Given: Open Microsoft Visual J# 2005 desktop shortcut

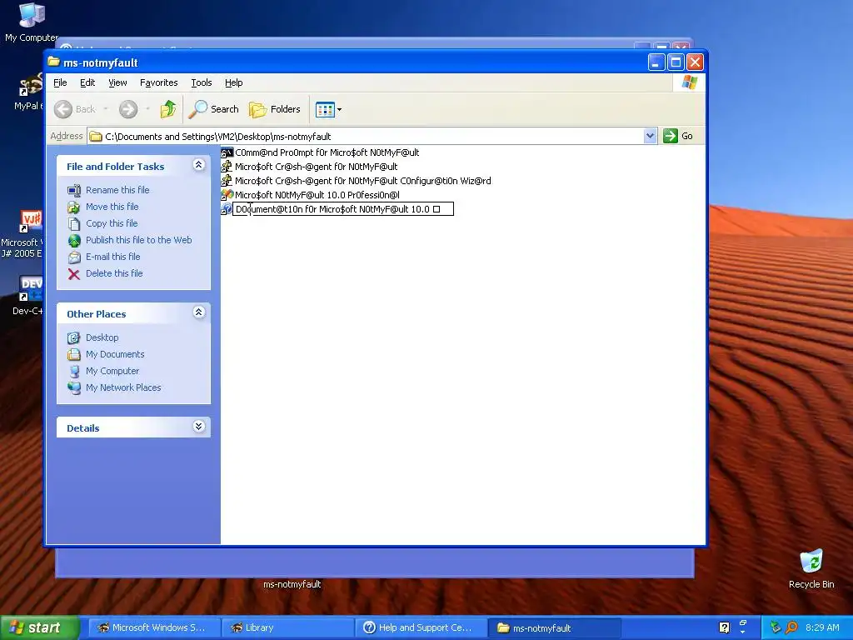Looking at the screenshot, I should [x=31, y=222].
